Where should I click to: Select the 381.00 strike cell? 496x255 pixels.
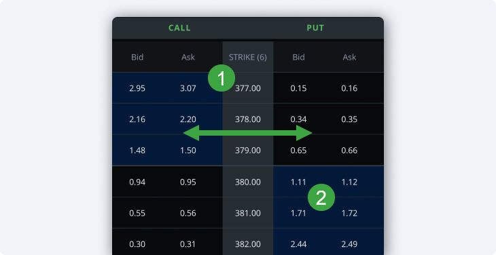coord(248,213)
